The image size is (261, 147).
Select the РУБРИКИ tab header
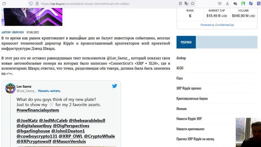(x=186, y=42)
